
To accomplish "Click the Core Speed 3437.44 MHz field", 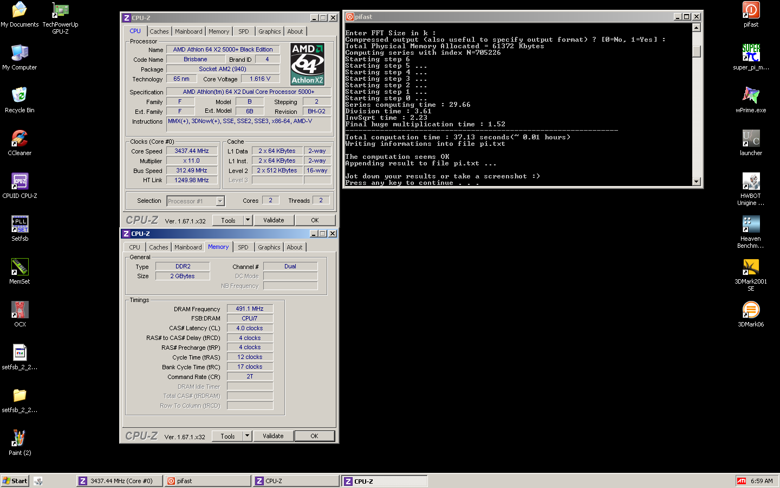I will (192, 151).
